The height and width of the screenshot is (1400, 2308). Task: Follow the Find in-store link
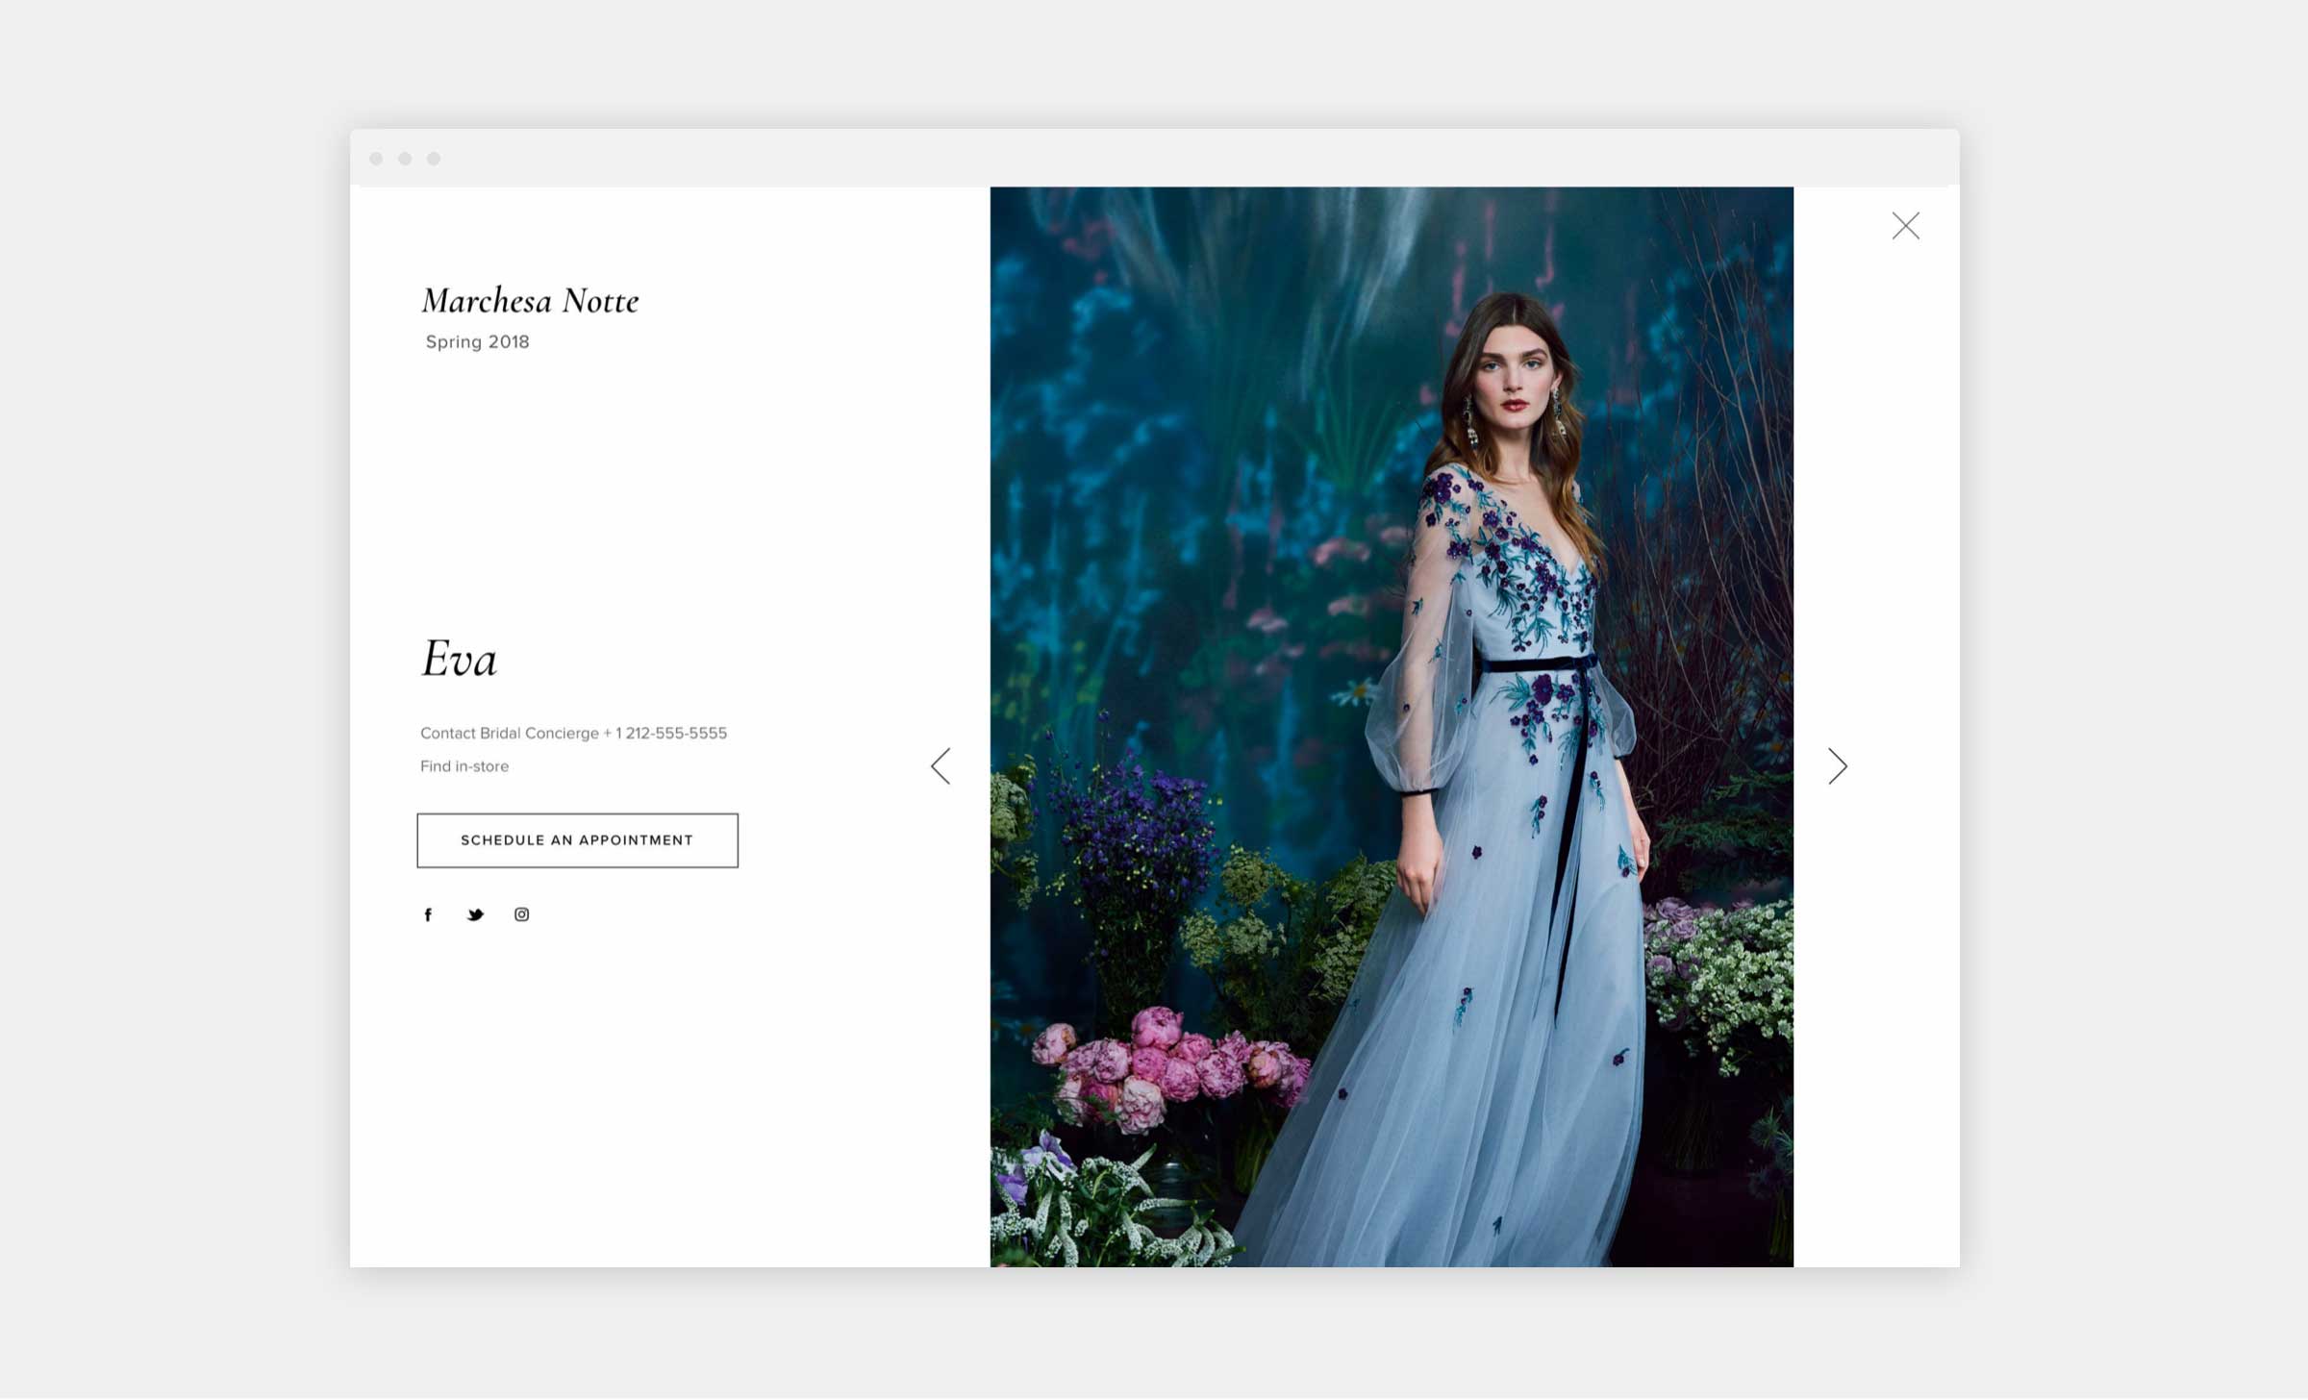(x=464, y=766)
